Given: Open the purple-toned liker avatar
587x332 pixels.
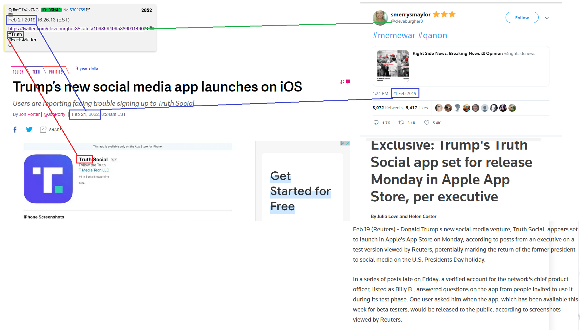Looking at the screenshot, I should [503, 108].
